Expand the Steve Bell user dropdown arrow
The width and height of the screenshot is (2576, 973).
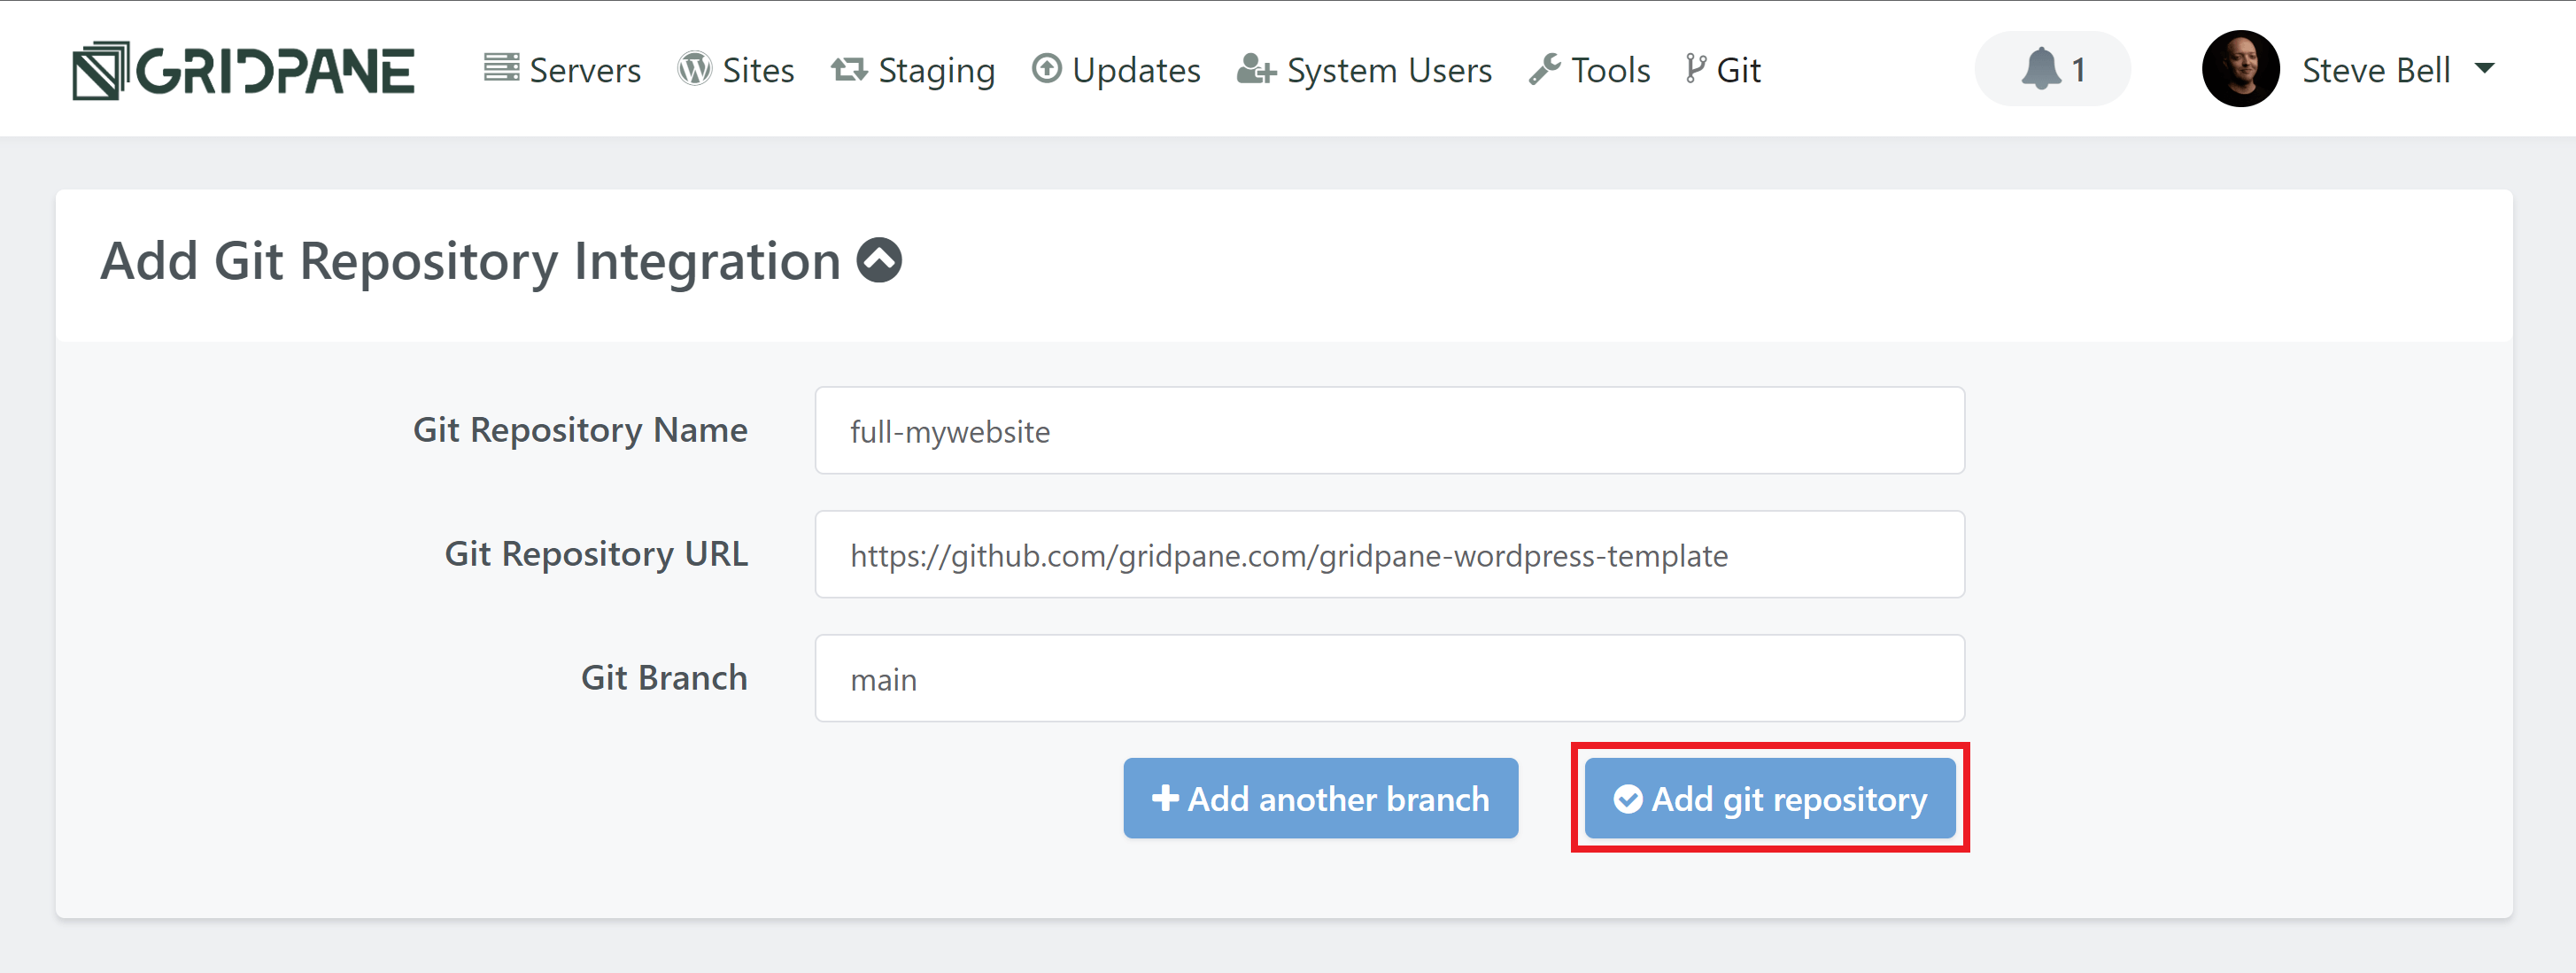2485,69
